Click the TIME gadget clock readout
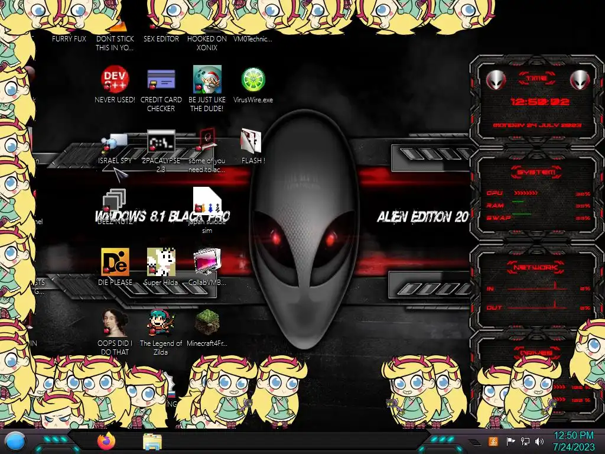605x454 pixels. click(x=539, y=102)
